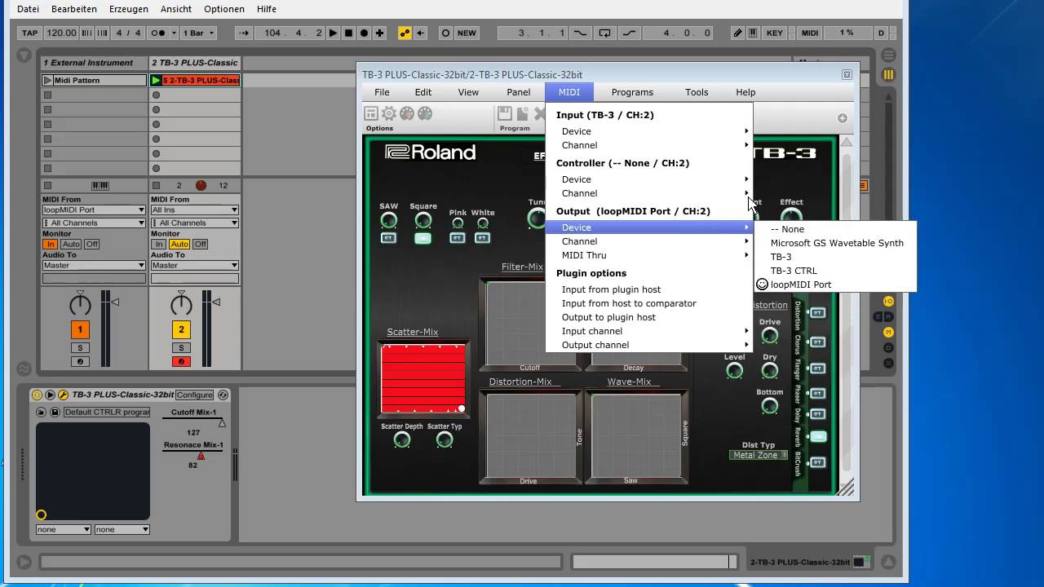Show the Ableton mixer section toggle
Viewport: 1044px width, 587px height.
click(x=888, y=332)
